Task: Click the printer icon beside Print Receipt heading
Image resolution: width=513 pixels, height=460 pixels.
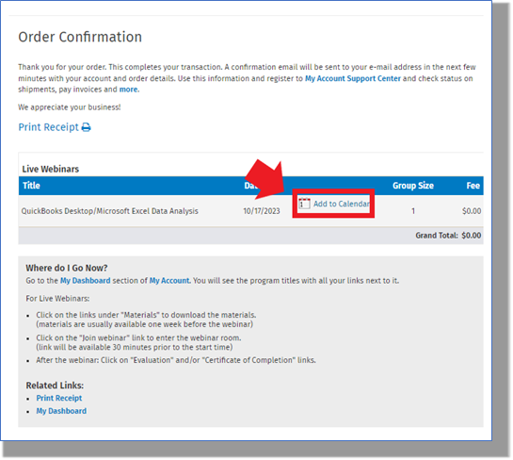Action: point(86,127)
